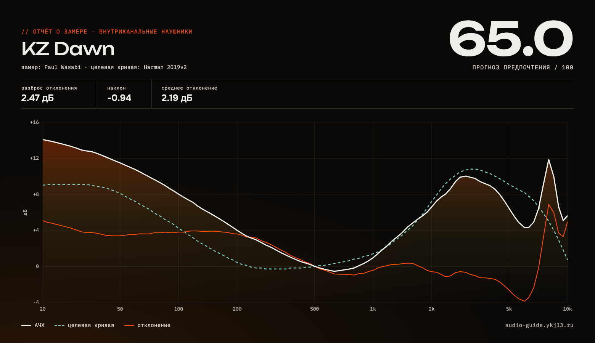Click the 50 frequency axis label
This screenshot has width=595, height=343.
pyautogui.click(x=120, y=309)
